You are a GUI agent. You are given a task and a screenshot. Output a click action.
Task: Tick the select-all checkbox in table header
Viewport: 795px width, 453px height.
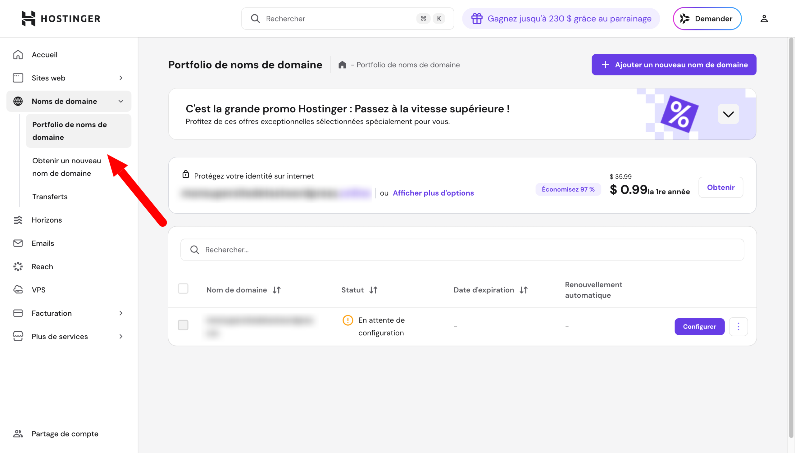coord(183,289)
